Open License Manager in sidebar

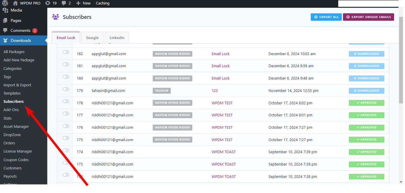click(18, 151)
